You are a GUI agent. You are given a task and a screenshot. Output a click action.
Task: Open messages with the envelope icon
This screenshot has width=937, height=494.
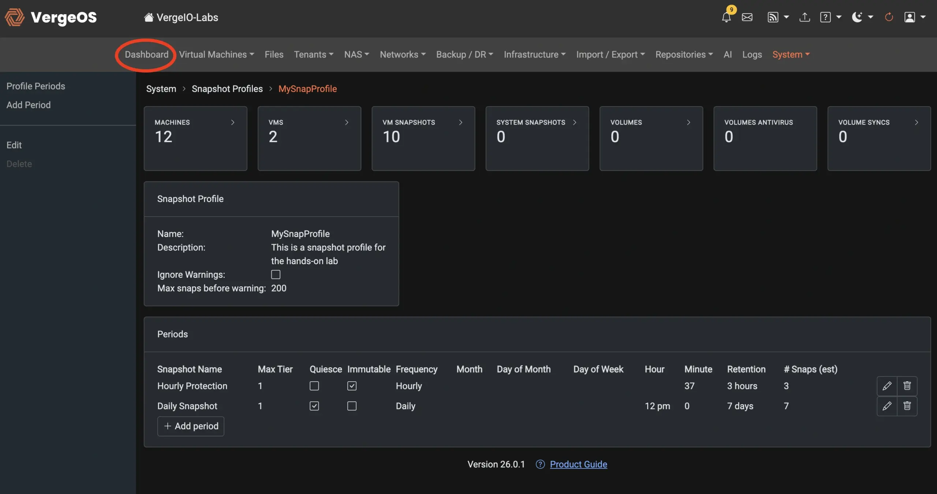747,17
